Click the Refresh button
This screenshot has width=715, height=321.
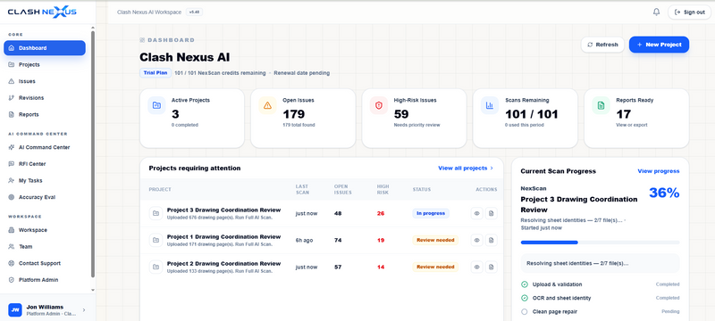[602, 45]
